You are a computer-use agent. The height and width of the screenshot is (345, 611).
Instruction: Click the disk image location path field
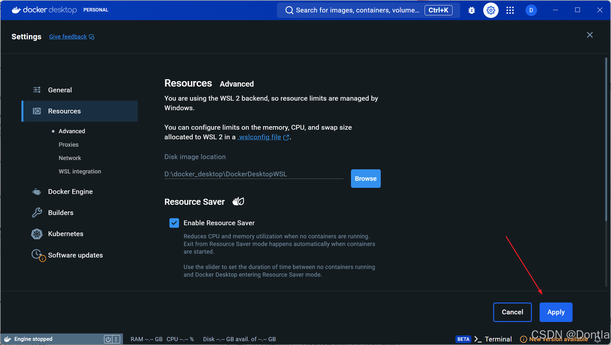pos(254,174)
